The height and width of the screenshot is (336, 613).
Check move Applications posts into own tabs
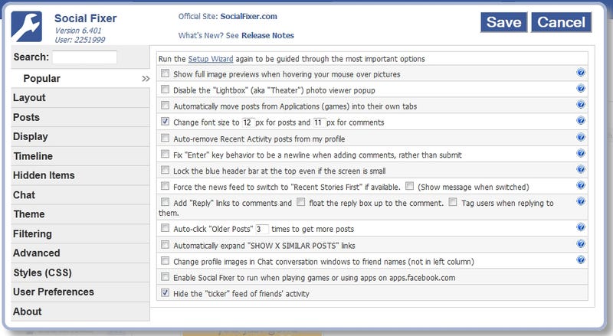coord(166,106)
